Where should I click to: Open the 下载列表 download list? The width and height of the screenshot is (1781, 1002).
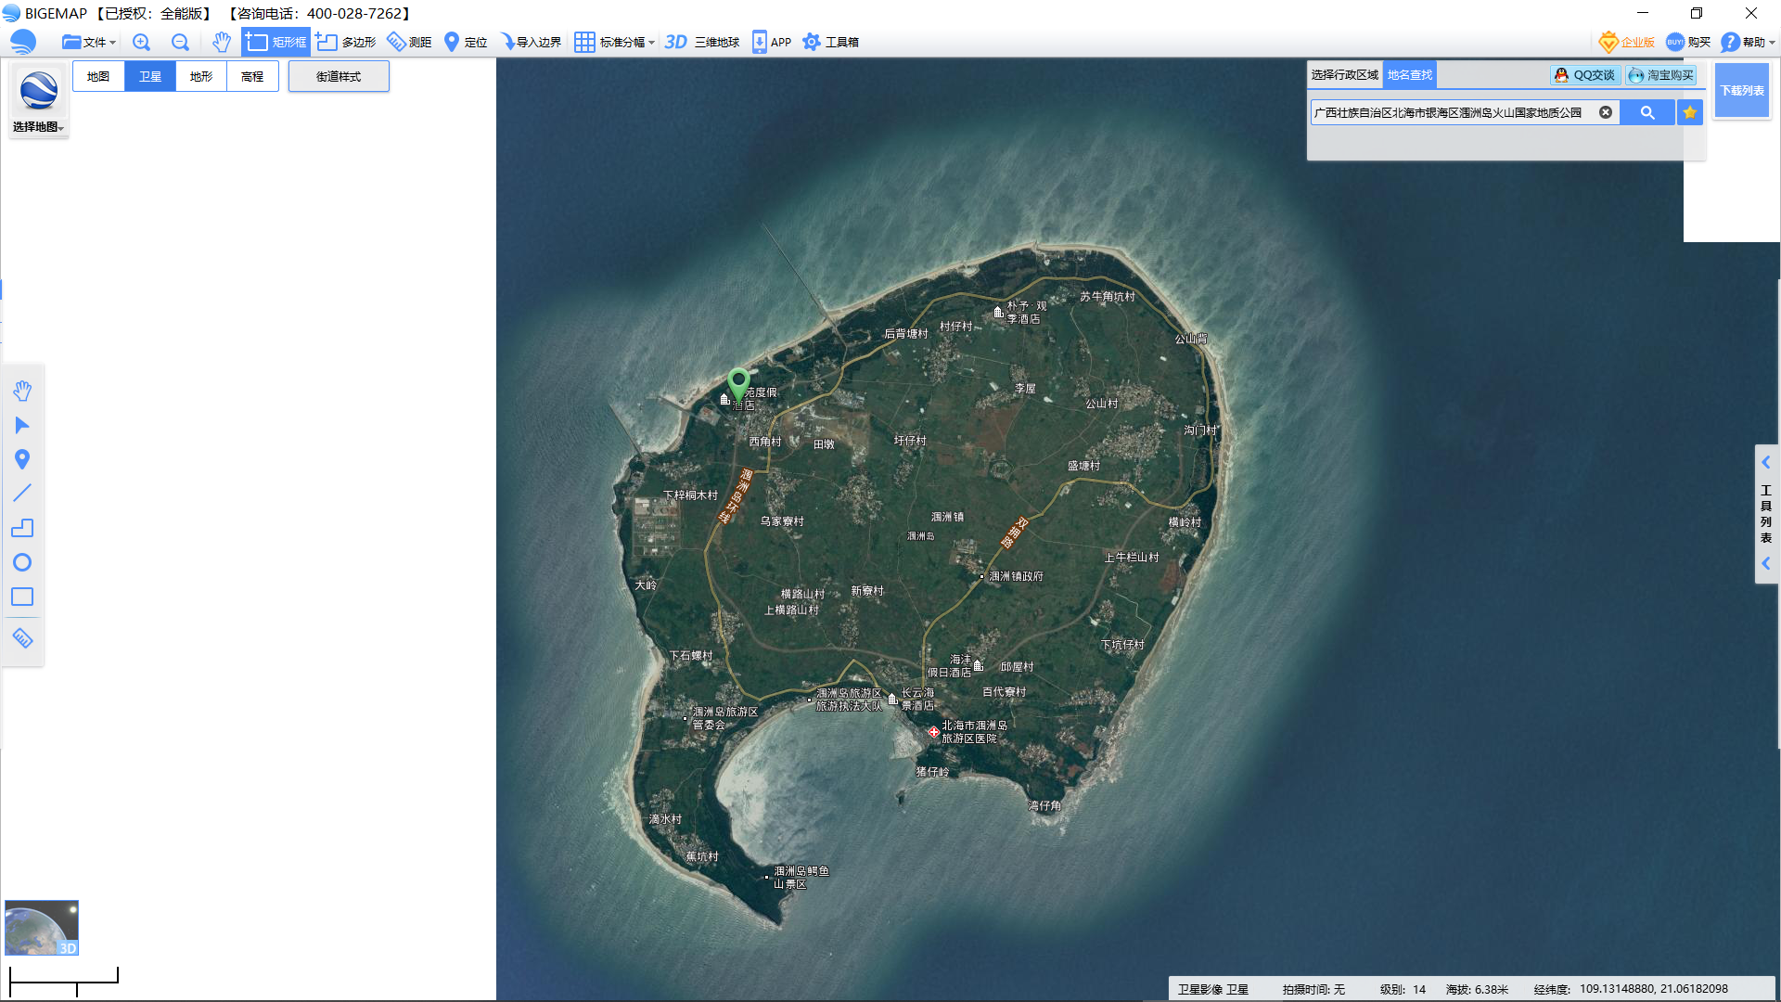tap(1742, 90)
